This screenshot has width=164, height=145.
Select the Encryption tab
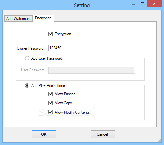[43, 18]
